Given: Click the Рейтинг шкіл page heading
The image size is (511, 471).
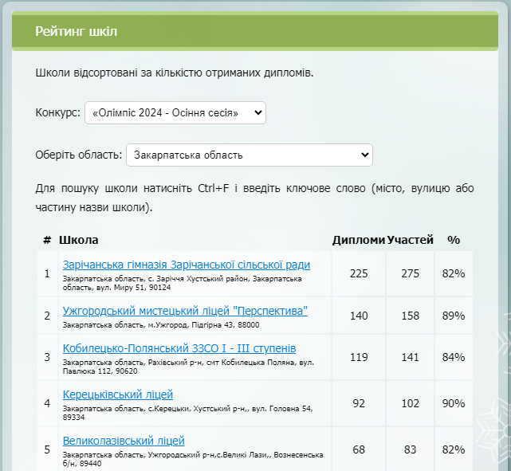Looking at the screenshot, I should pyautogui.click(x=76, y=32).
